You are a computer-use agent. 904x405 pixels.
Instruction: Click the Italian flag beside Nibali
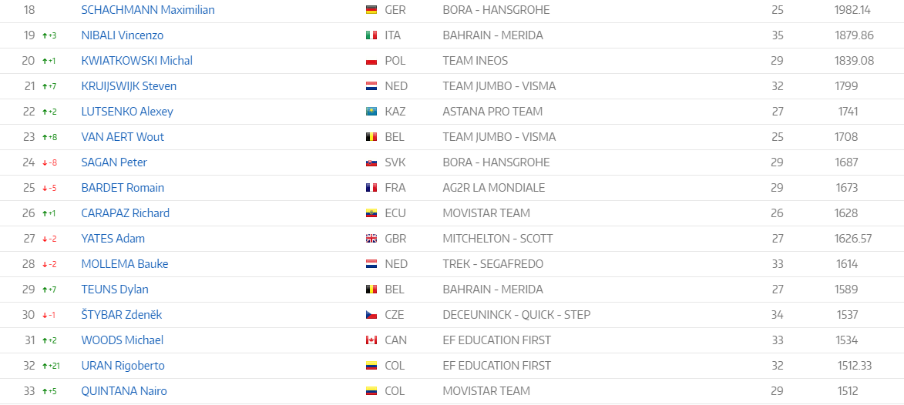click(x=371, y=35)
